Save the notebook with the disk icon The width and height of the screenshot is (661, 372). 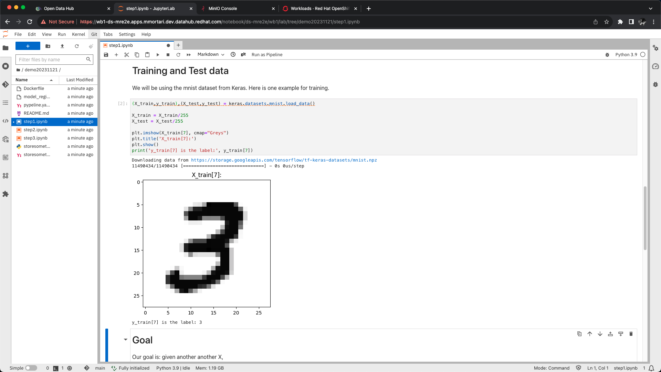106,55
